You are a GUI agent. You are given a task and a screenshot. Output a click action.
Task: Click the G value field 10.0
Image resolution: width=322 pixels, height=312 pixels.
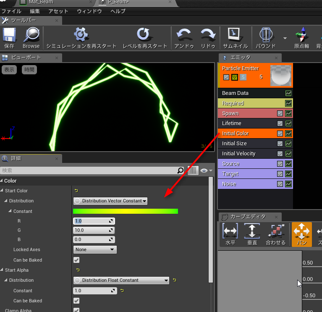(x=94, y=230)
